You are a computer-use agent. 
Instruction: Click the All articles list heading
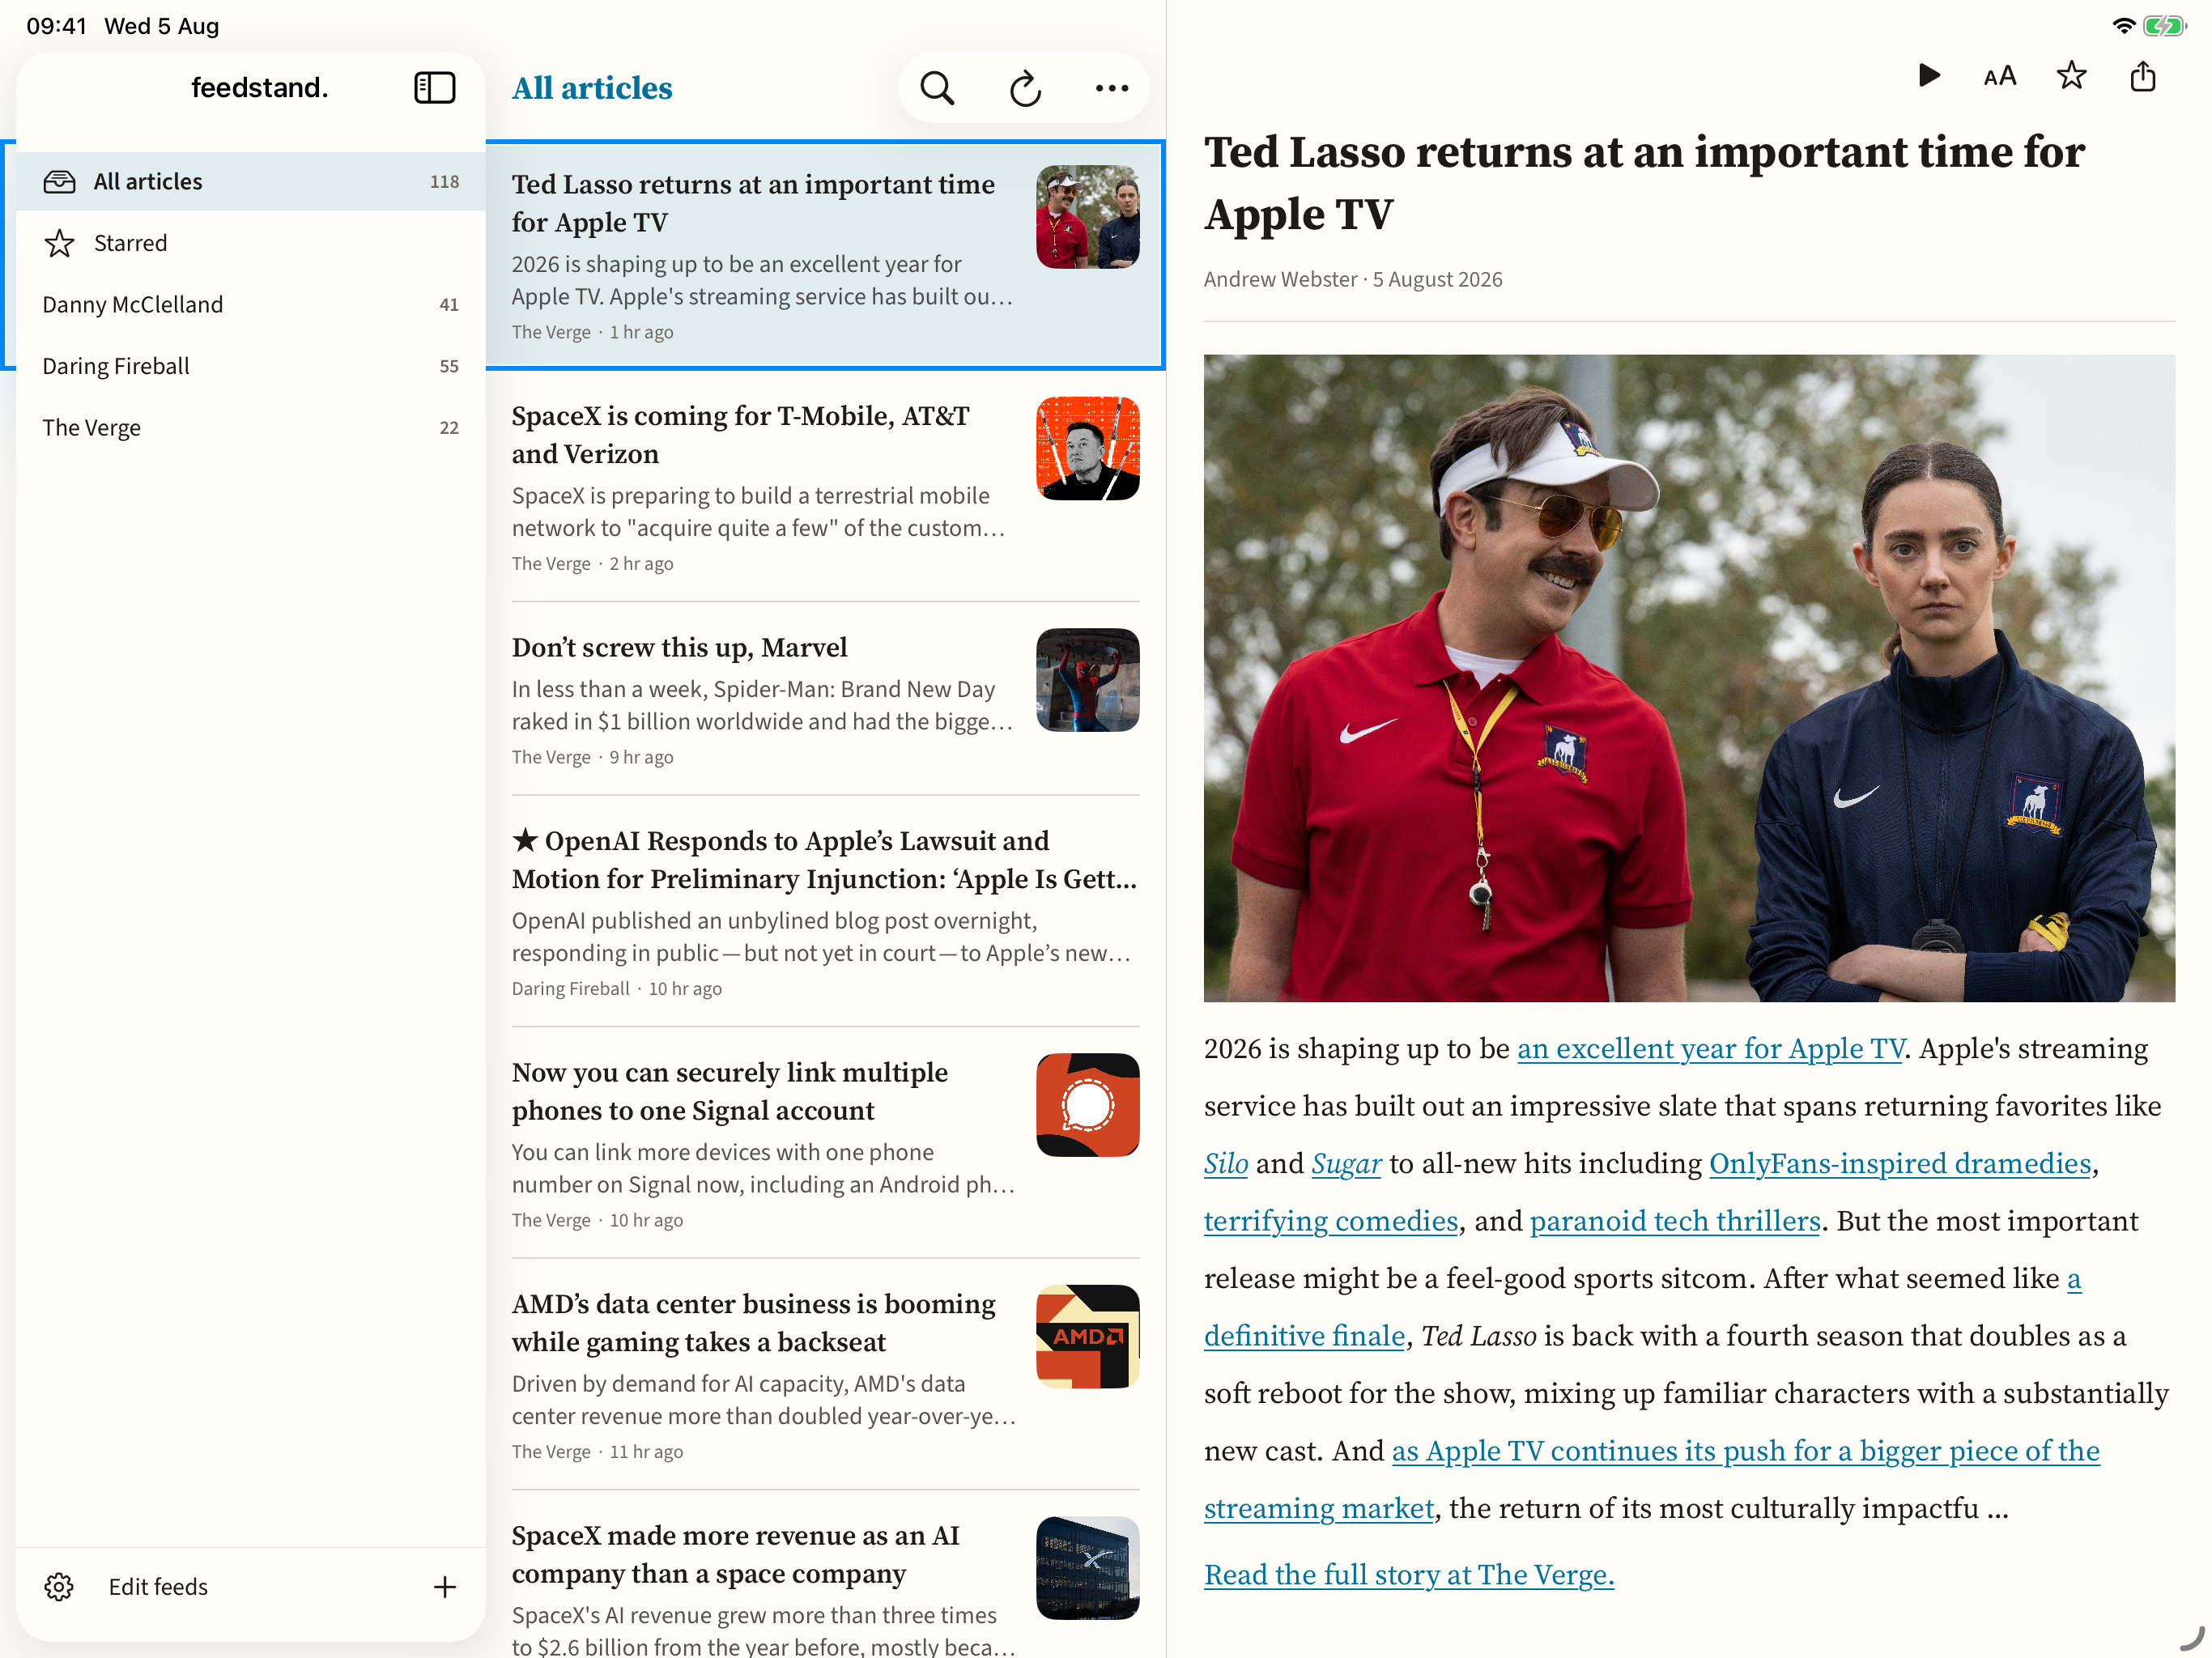592,88
